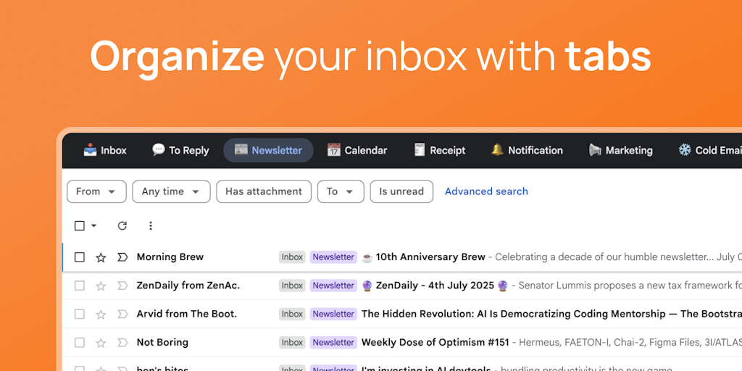Open the 10th Anniversary Brew email
Screen dimensions: 742x371
[430, 257]
